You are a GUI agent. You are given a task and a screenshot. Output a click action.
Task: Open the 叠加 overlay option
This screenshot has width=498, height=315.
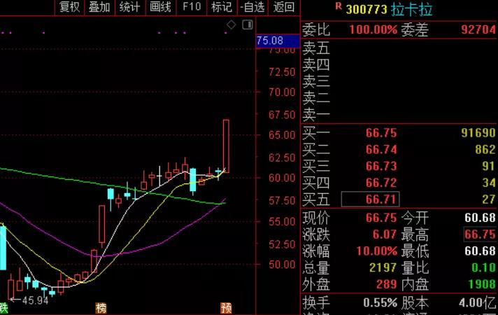[99, 7]
